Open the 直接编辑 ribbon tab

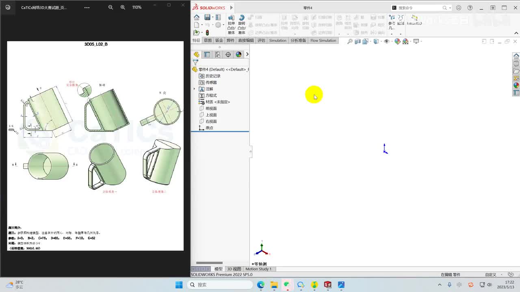[246, 41]
